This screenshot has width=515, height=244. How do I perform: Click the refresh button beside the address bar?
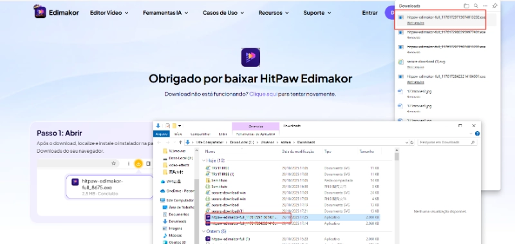pyautogui.click(x=412, y=143)
